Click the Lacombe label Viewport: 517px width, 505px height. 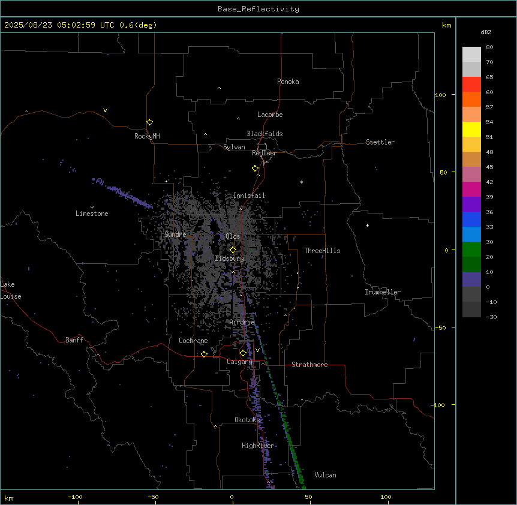click(270, 115)
